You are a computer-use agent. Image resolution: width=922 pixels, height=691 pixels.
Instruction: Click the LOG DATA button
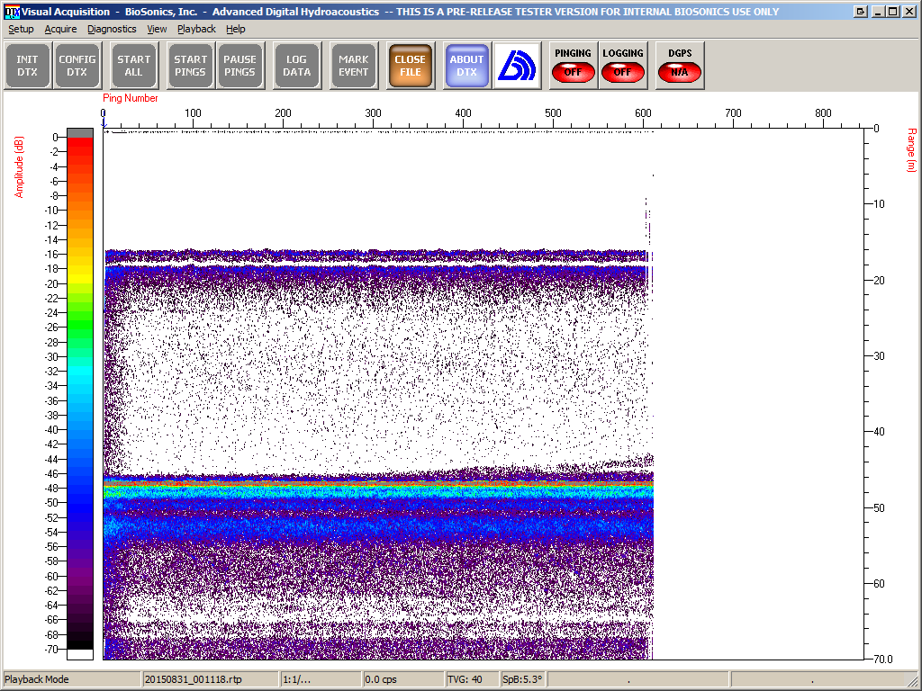point(297,66)
